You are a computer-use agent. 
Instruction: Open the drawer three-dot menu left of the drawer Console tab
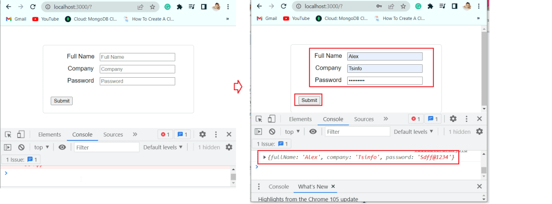259,187
